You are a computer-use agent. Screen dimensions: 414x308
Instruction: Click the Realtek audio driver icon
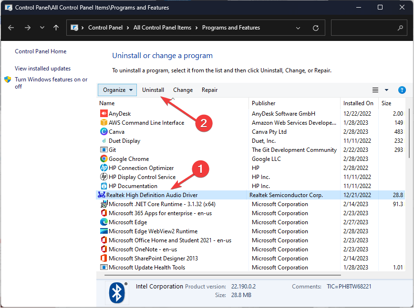coord(102,195)
